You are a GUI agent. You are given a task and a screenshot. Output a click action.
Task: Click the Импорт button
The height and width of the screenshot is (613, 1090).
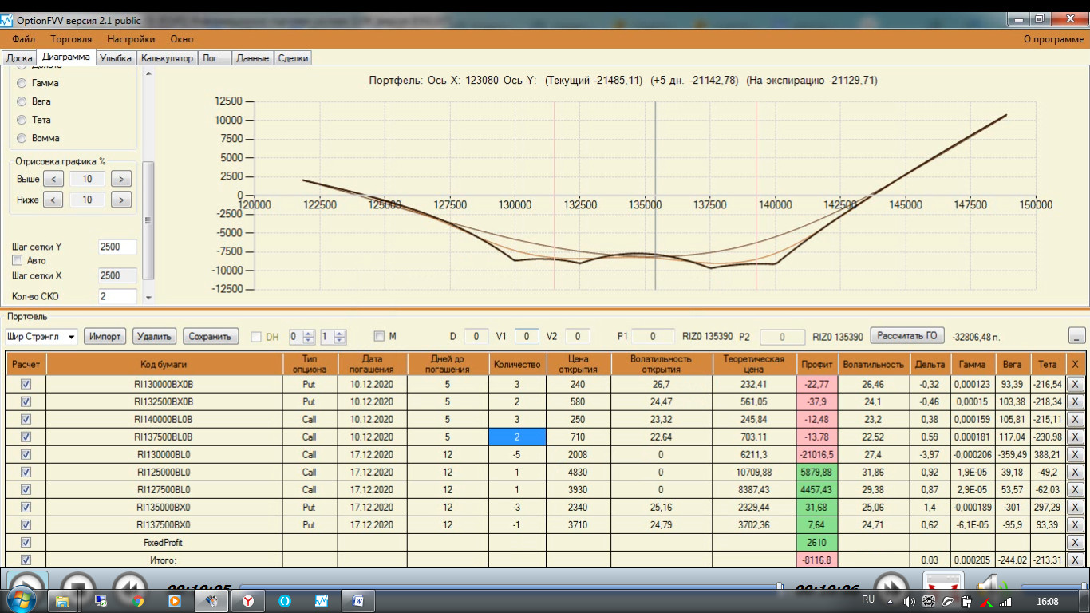[105, 336]
